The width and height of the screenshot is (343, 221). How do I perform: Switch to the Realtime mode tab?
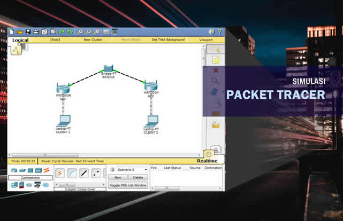click(207, 161)
